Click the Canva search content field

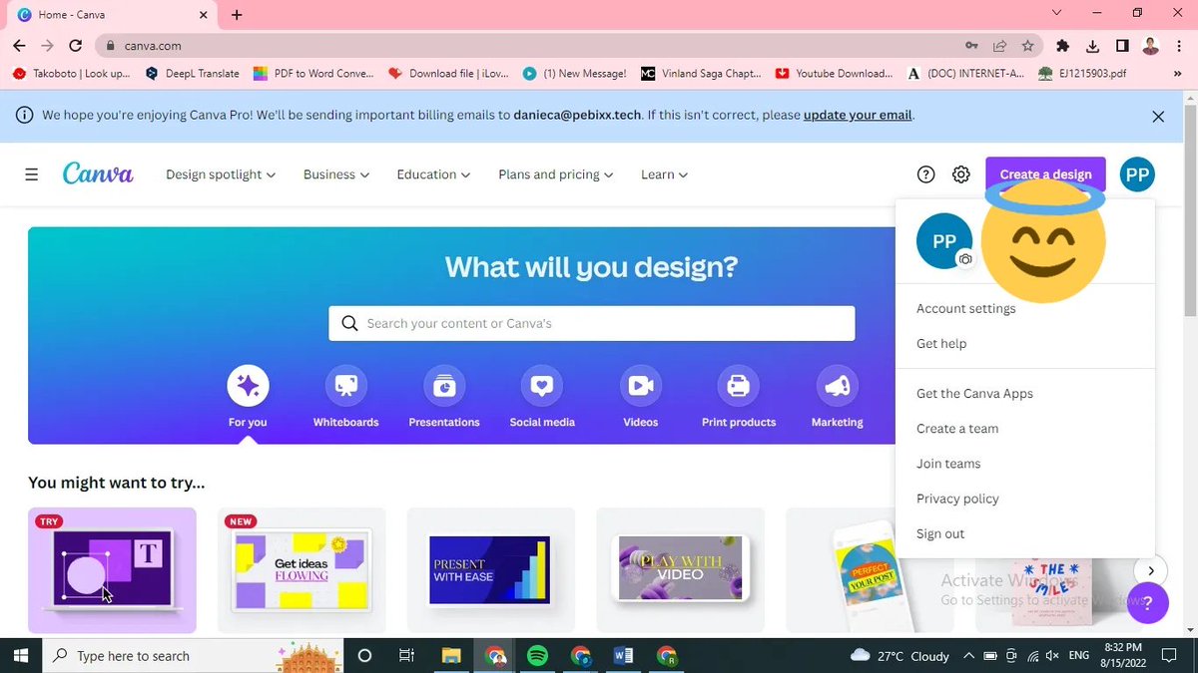point(591,323)
